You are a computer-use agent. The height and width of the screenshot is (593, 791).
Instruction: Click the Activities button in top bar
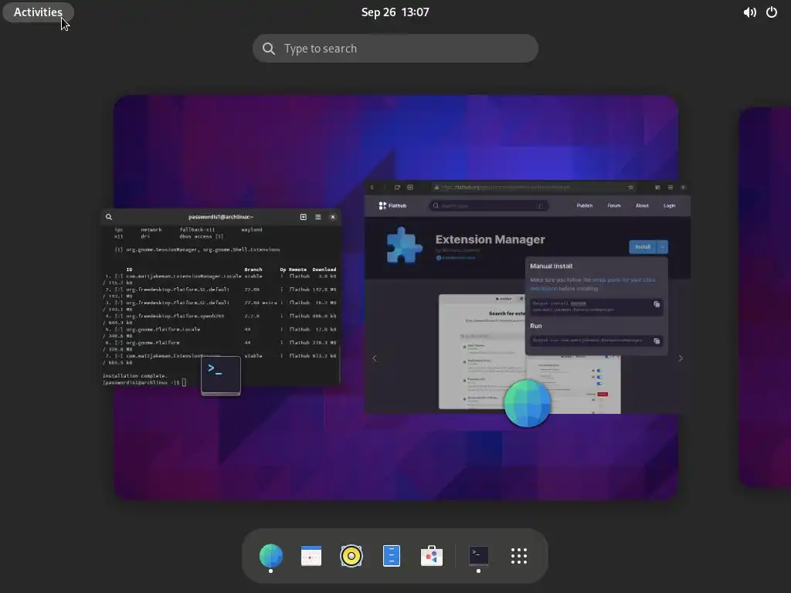pyautogui.click(x=38, y=12)
